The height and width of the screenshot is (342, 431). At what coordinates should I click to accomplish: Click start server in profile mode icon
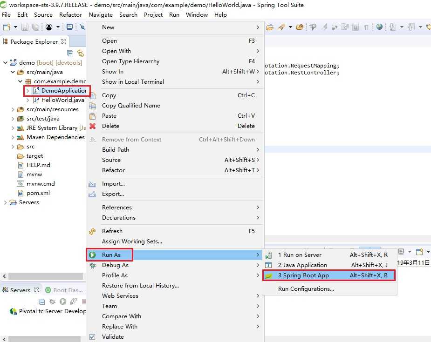tap(74, 302)
